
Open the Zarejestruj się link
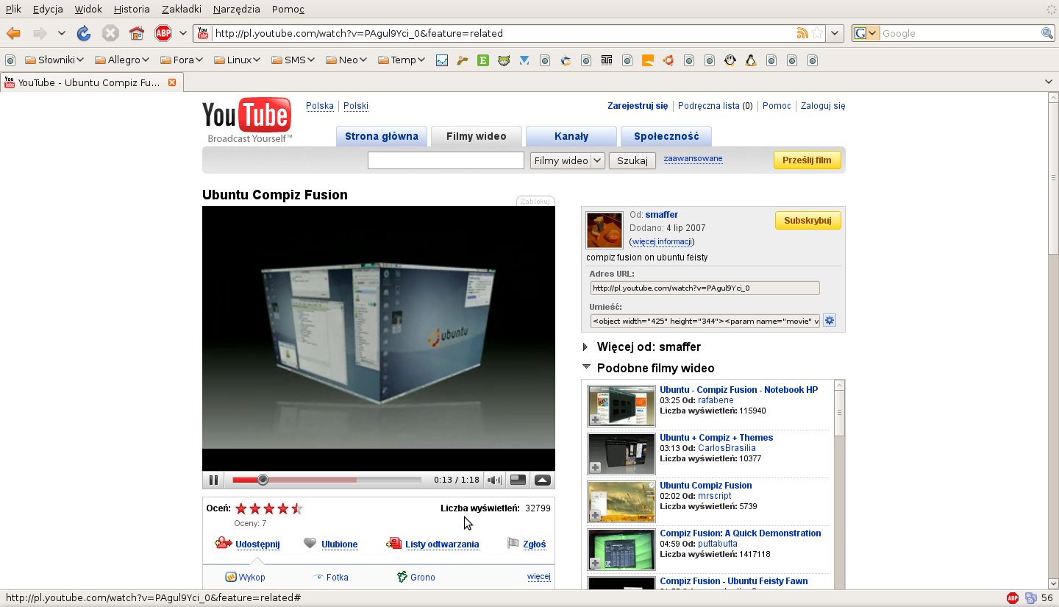point(638,106)
